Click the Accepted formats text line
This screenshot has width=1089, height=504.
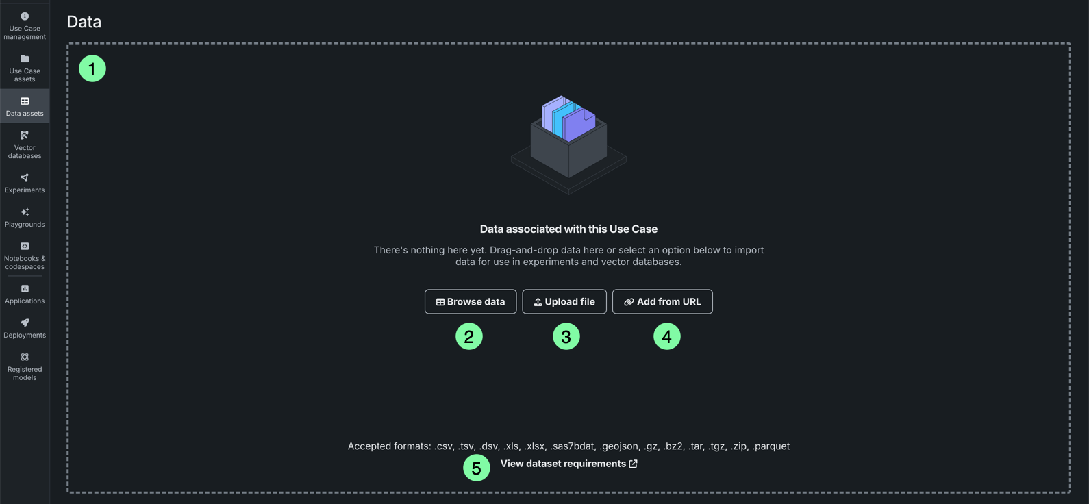(x=568, y=446)
